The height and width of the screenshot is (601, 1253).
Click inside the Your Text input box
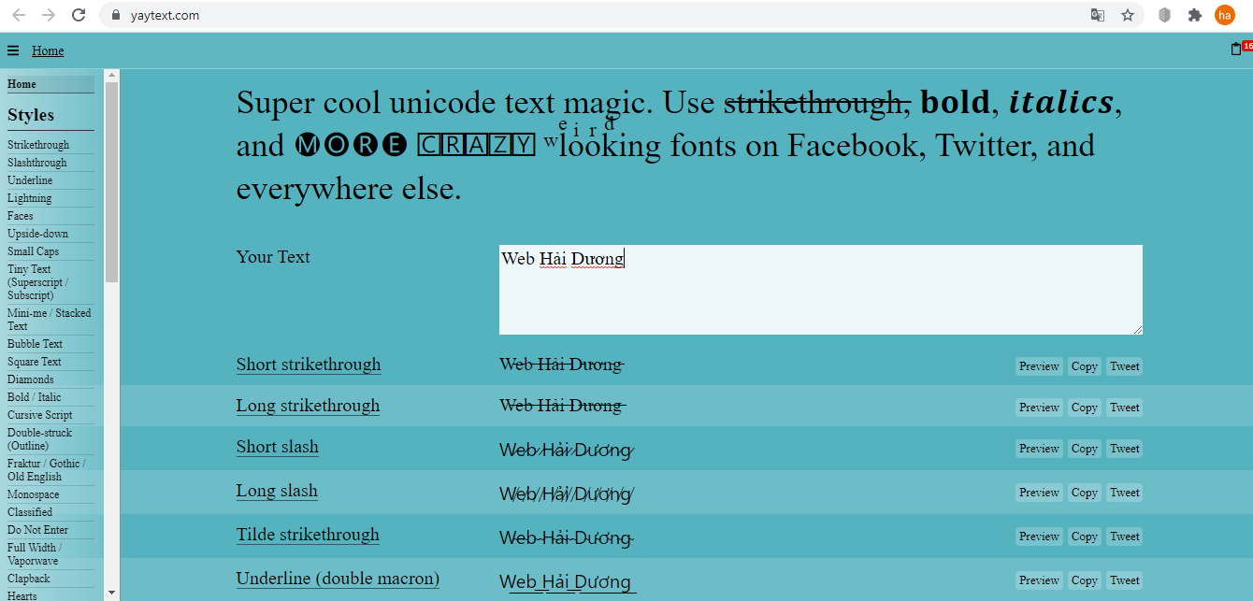point(820,290)
